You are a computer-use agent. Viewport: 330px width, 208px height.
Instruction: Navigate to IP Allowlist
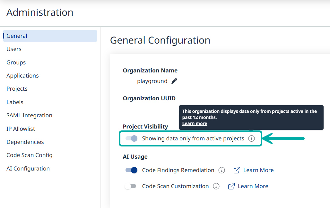(21, 129)
